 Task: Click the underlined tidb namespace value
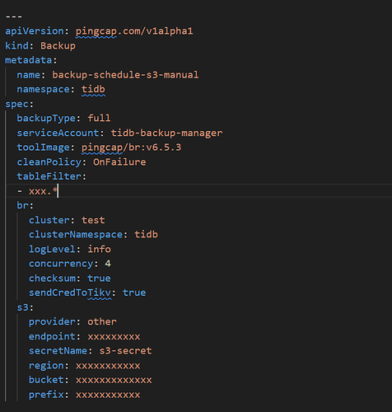tap(93, 89)
